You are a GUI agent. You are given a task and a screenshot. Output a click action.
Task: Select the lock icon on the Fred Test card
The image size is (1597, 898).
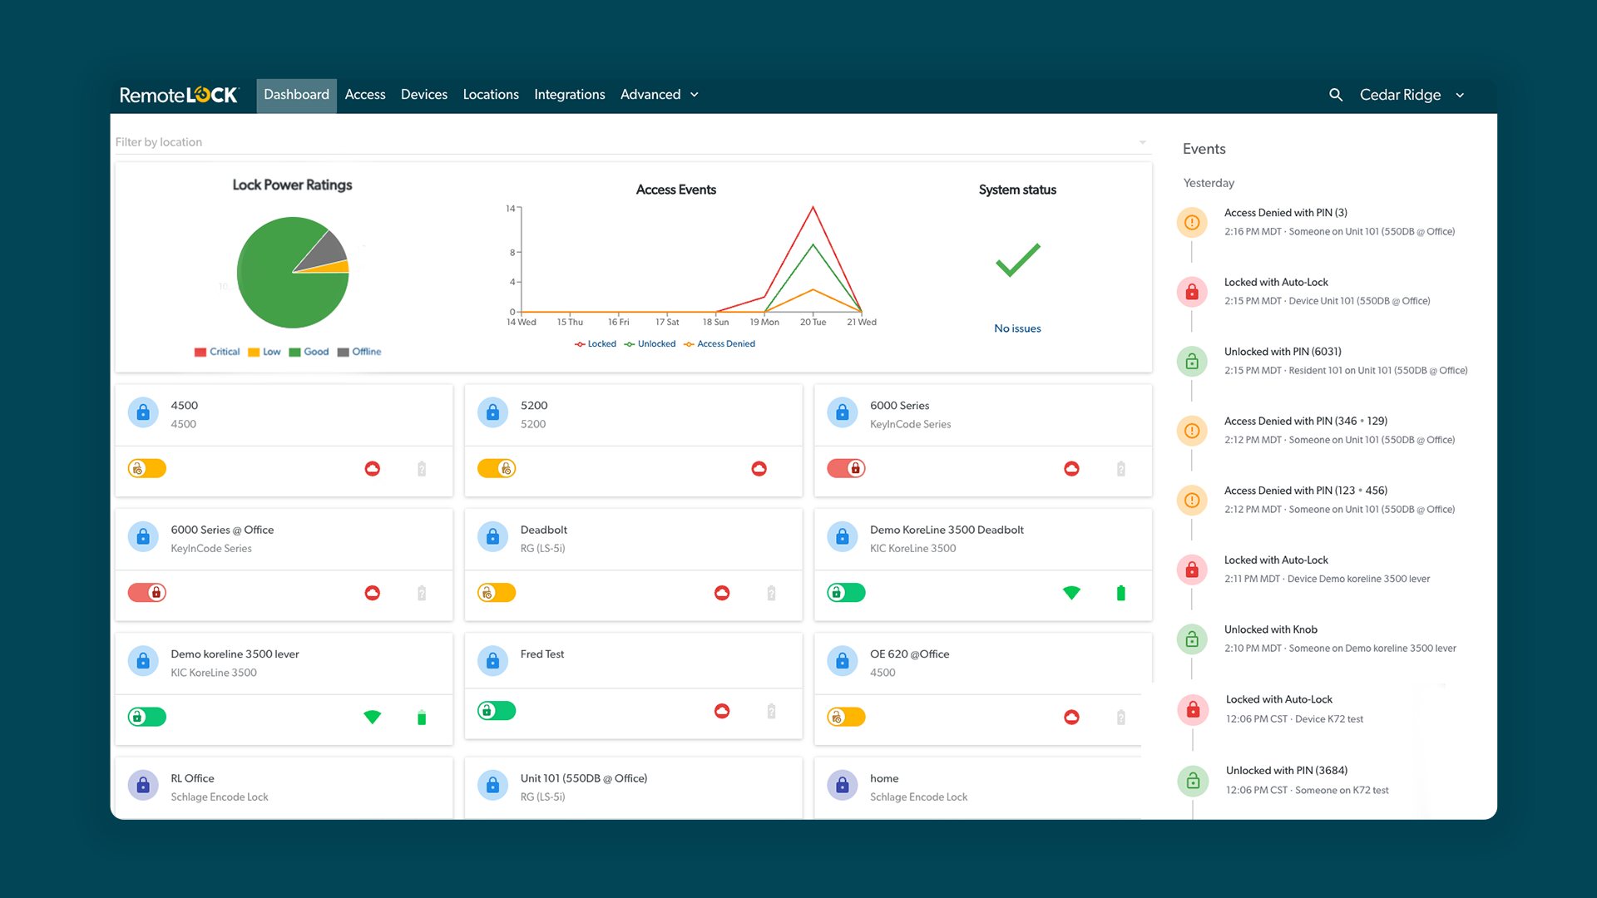point(492,661)
